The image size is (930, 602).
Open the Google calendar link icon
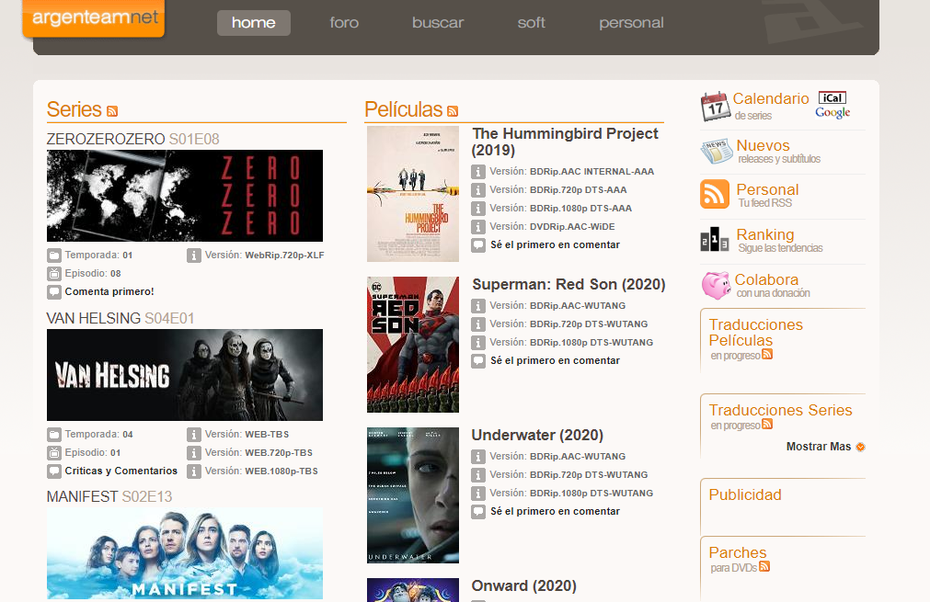832,112
